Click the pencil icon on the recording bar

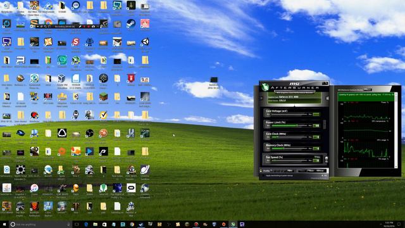[x=80, y=27]
